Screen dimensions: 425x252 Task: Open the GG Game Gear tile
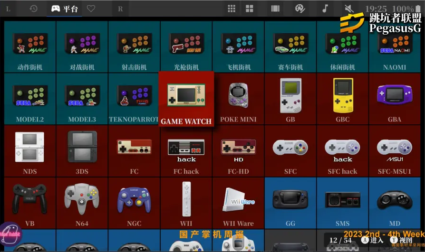coord(290,203)
